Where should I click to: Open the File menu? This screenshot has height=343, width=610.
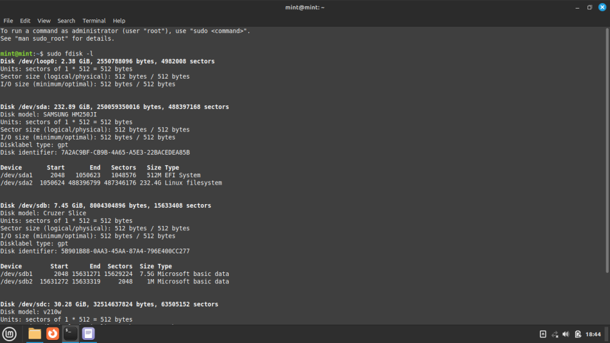click(x=8, y=21)
